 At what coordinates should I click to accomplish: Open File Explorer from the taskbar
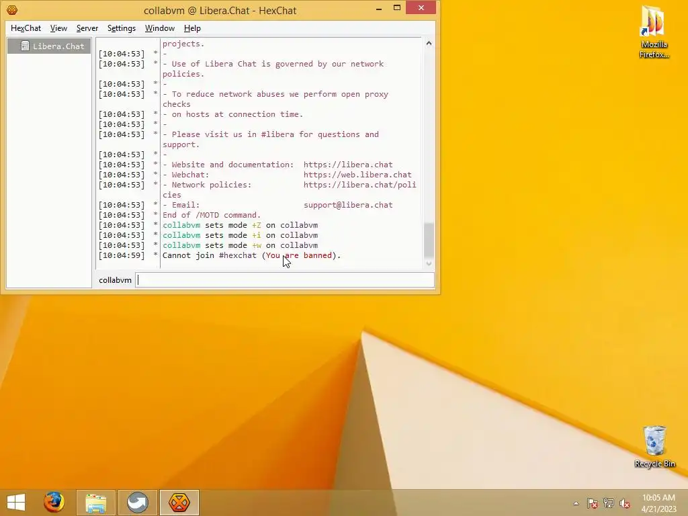click(x=95, y=503)
